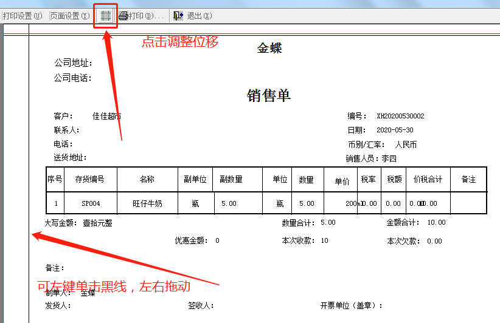
Task: Open 打印设置(U) print settings
Action: click(23, 16)
